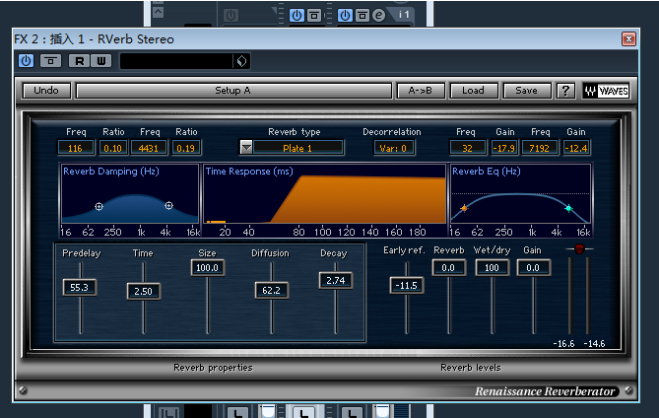Load a preset with the Load button
This screenshot has height=418, width=659.
[474, 91]
